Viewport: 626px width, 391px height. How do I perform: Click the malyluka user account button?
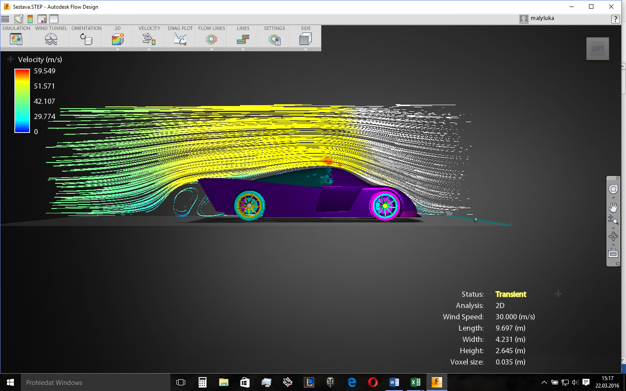(x=537, y=18)
